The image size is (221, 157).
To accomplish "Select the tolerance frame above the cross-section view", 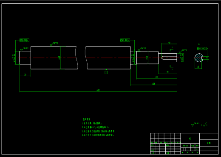I will [x=202, y=49].
